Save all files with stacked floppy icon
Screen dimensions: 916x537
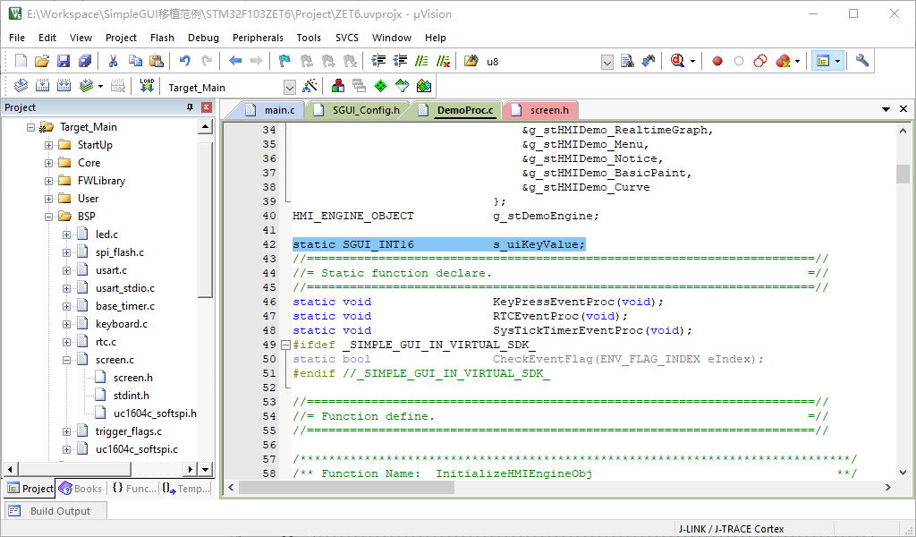[85, 61]
